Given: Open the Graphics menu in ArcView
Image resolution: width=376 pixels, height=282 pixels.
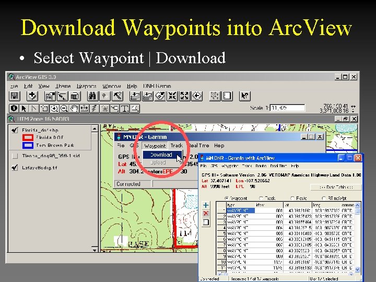Looking at the screenshot, I should point(86,86).
